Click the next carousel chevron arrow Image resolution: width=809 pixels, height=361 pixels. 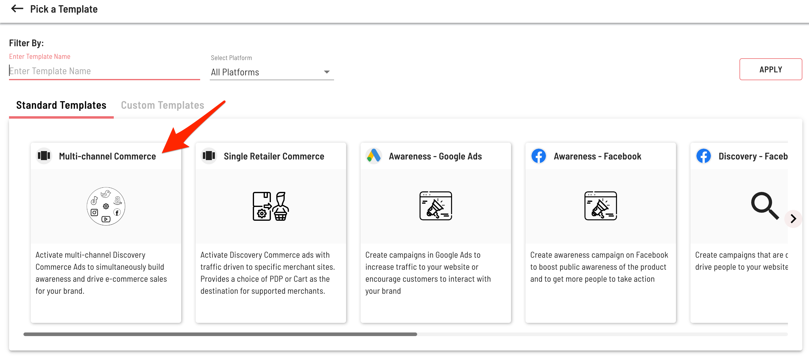point(793,218)
